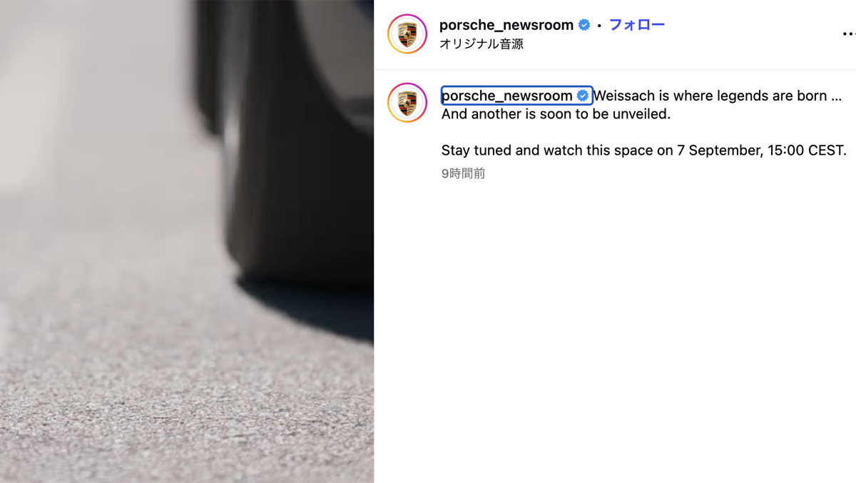Click the フォロー follow button
This screenshot has width=856, height=483.
click(636, 25)
